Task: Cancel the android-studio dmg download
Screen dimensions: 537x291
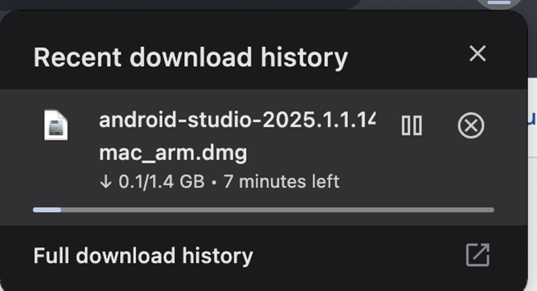Action: tap(471, 126)
